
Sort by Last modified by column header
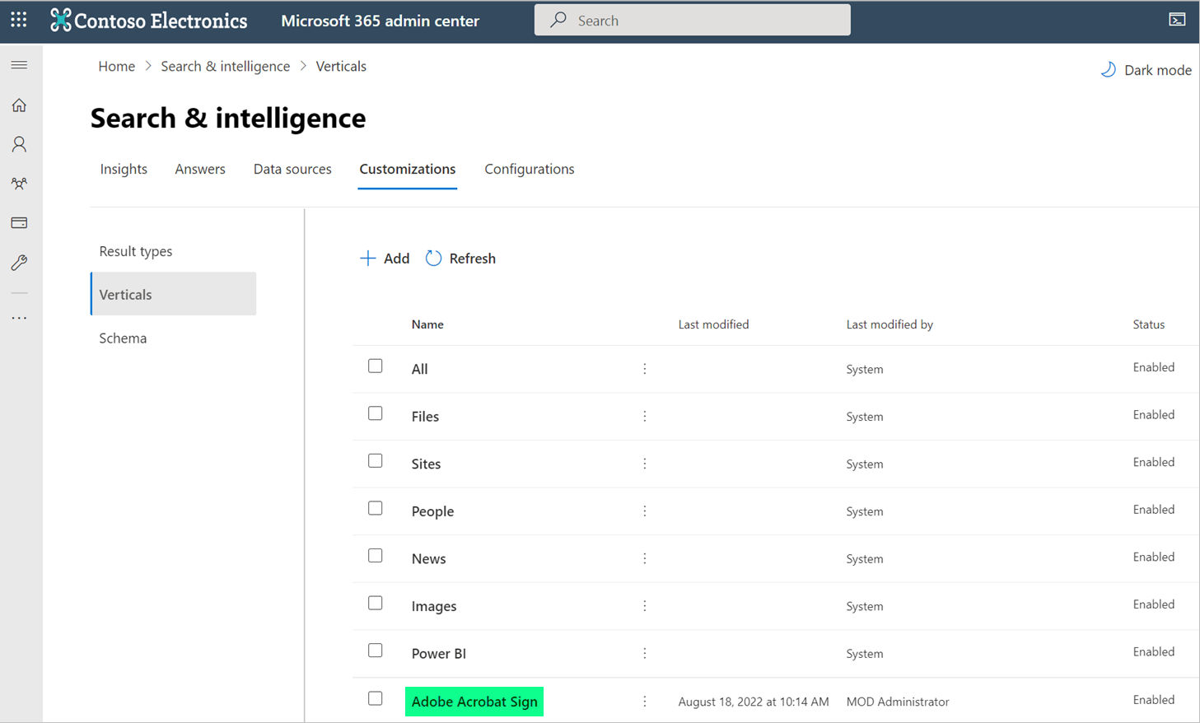coord(889,324)
